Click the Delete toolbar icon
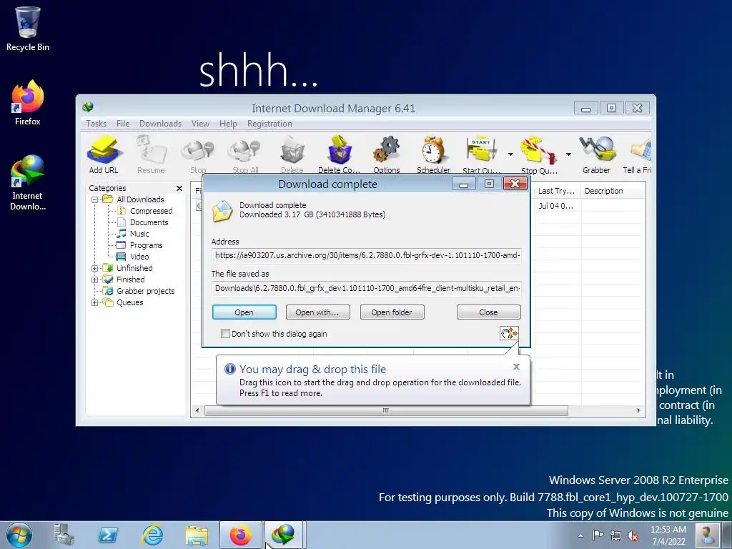Viewport: 732px width, 549px height. (292, 154)
